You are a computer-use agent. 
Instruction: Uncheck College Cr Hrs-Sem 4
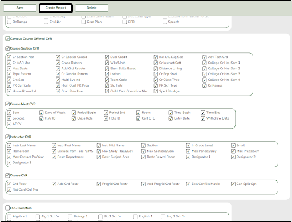coord(205,80)
